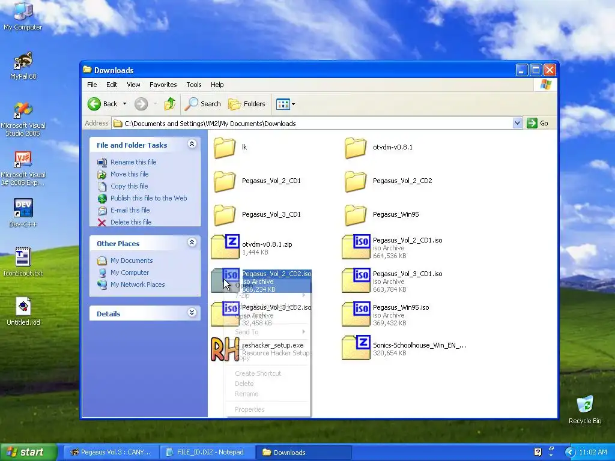The image size is (615, 461).
Task: Choose Properties in the context menu
Action: point(267,409)
